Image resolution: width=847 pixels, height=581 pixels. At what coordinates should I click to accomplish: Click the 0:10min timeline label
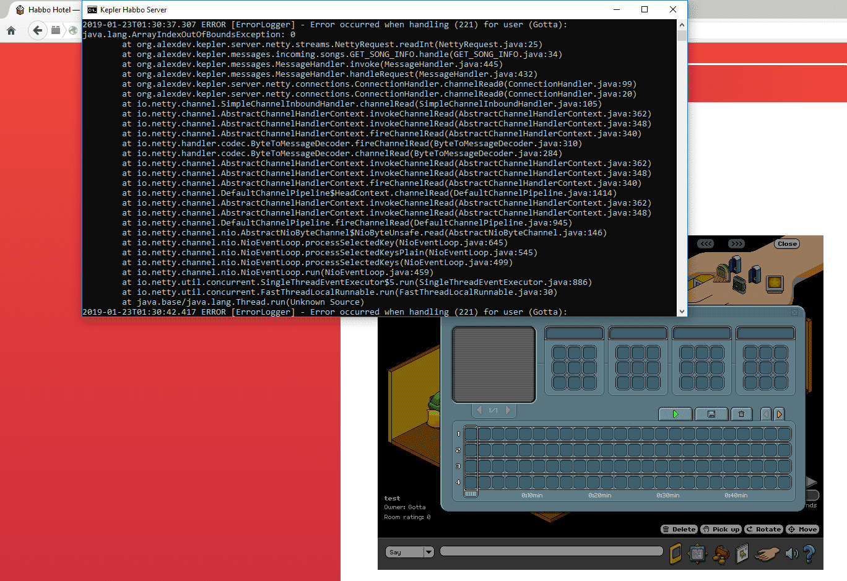tap(532, 496)
